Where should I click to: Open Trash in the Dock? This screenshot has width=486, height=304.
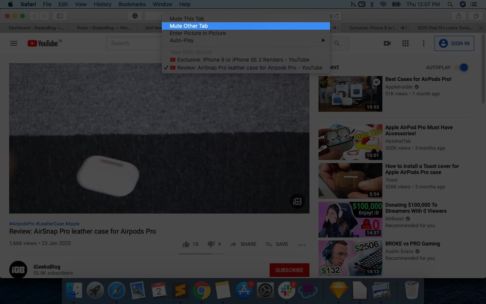click(x=412, y=290)
